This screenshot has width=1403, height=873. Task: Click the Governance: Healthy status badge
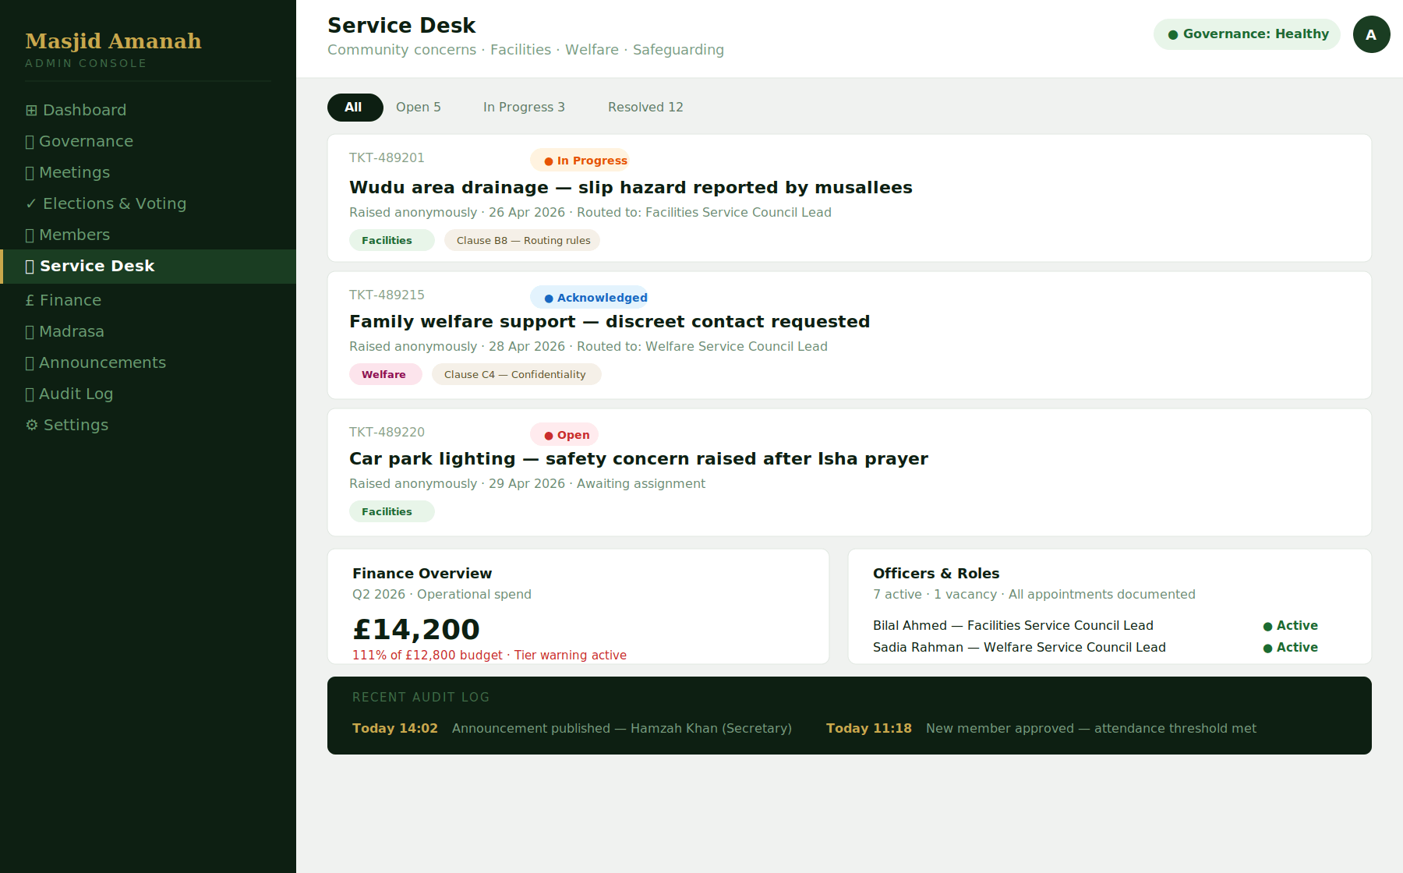[1247, 34]
